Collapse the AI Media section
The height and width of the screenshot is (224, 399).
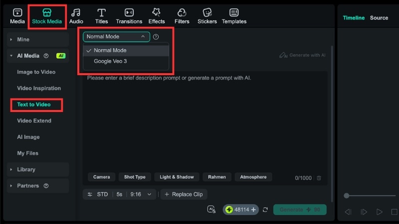click(11, 56)
